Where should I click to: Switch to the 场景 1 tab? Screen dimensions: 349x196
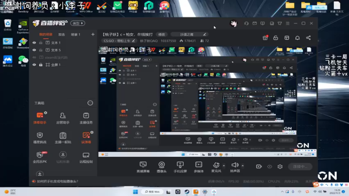[x=75, y=34]
